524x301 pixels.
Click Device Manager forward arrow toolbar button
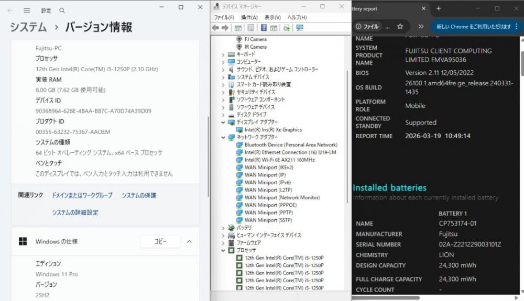pos(225,28)
